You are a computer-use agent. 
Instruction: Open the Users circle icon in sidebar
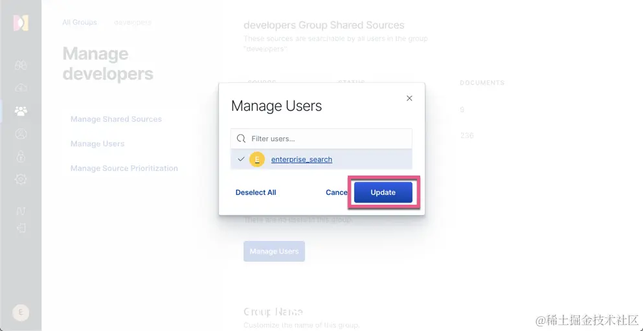click(x=21, y=133)
